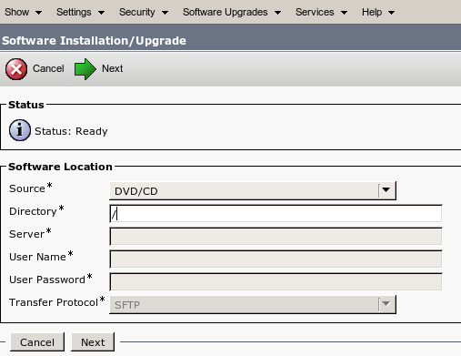Click the Next text in the toolbar
The width and height of the screenshot is (461, 356).
(x=113, y=68)
